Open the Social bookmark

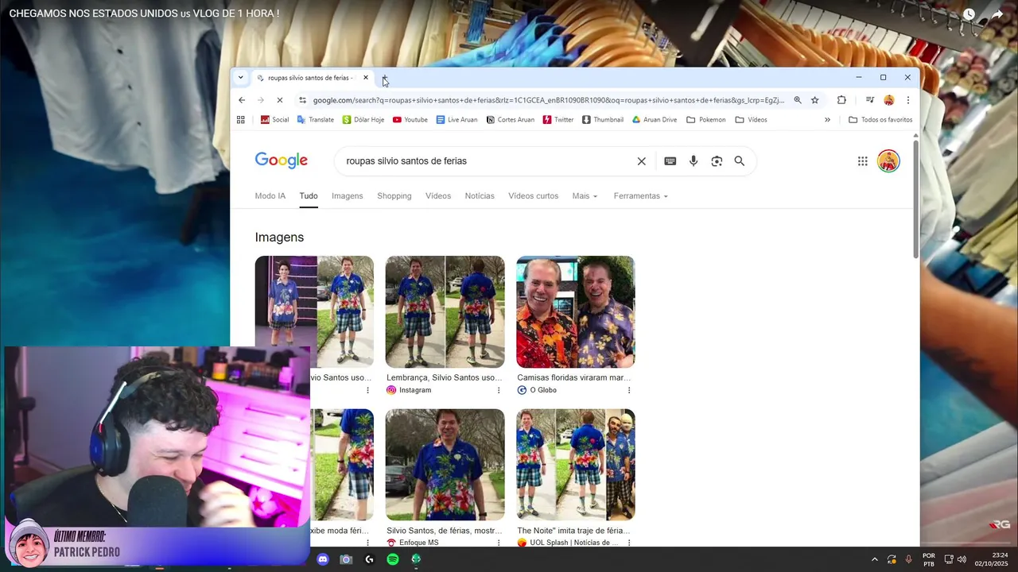[x=275, y=120]
